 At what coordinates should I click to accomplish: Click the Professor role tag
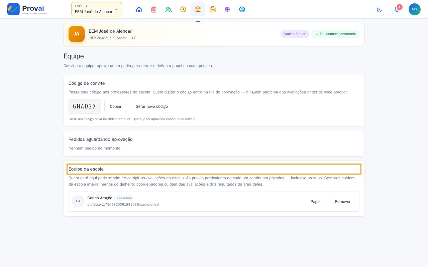tap(125, 198)
